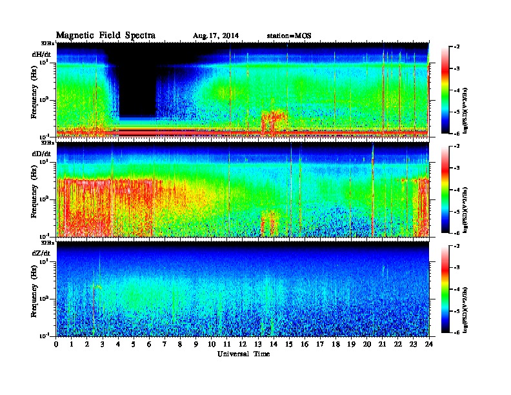Click the dH/dt spectrogram plot area

click(x=243, y=90)
